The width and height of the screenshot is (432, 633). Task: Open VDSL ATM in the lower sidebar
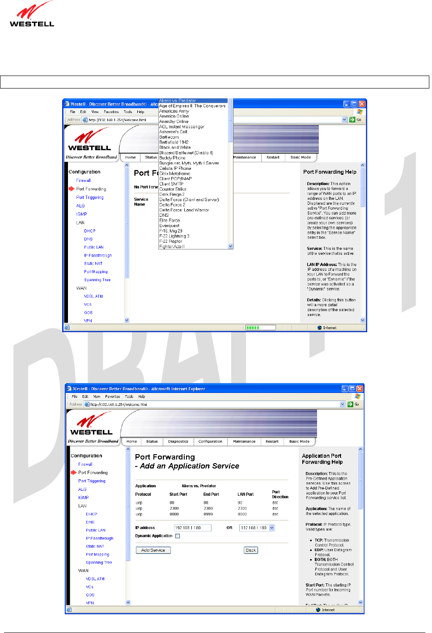pos(95,579)
